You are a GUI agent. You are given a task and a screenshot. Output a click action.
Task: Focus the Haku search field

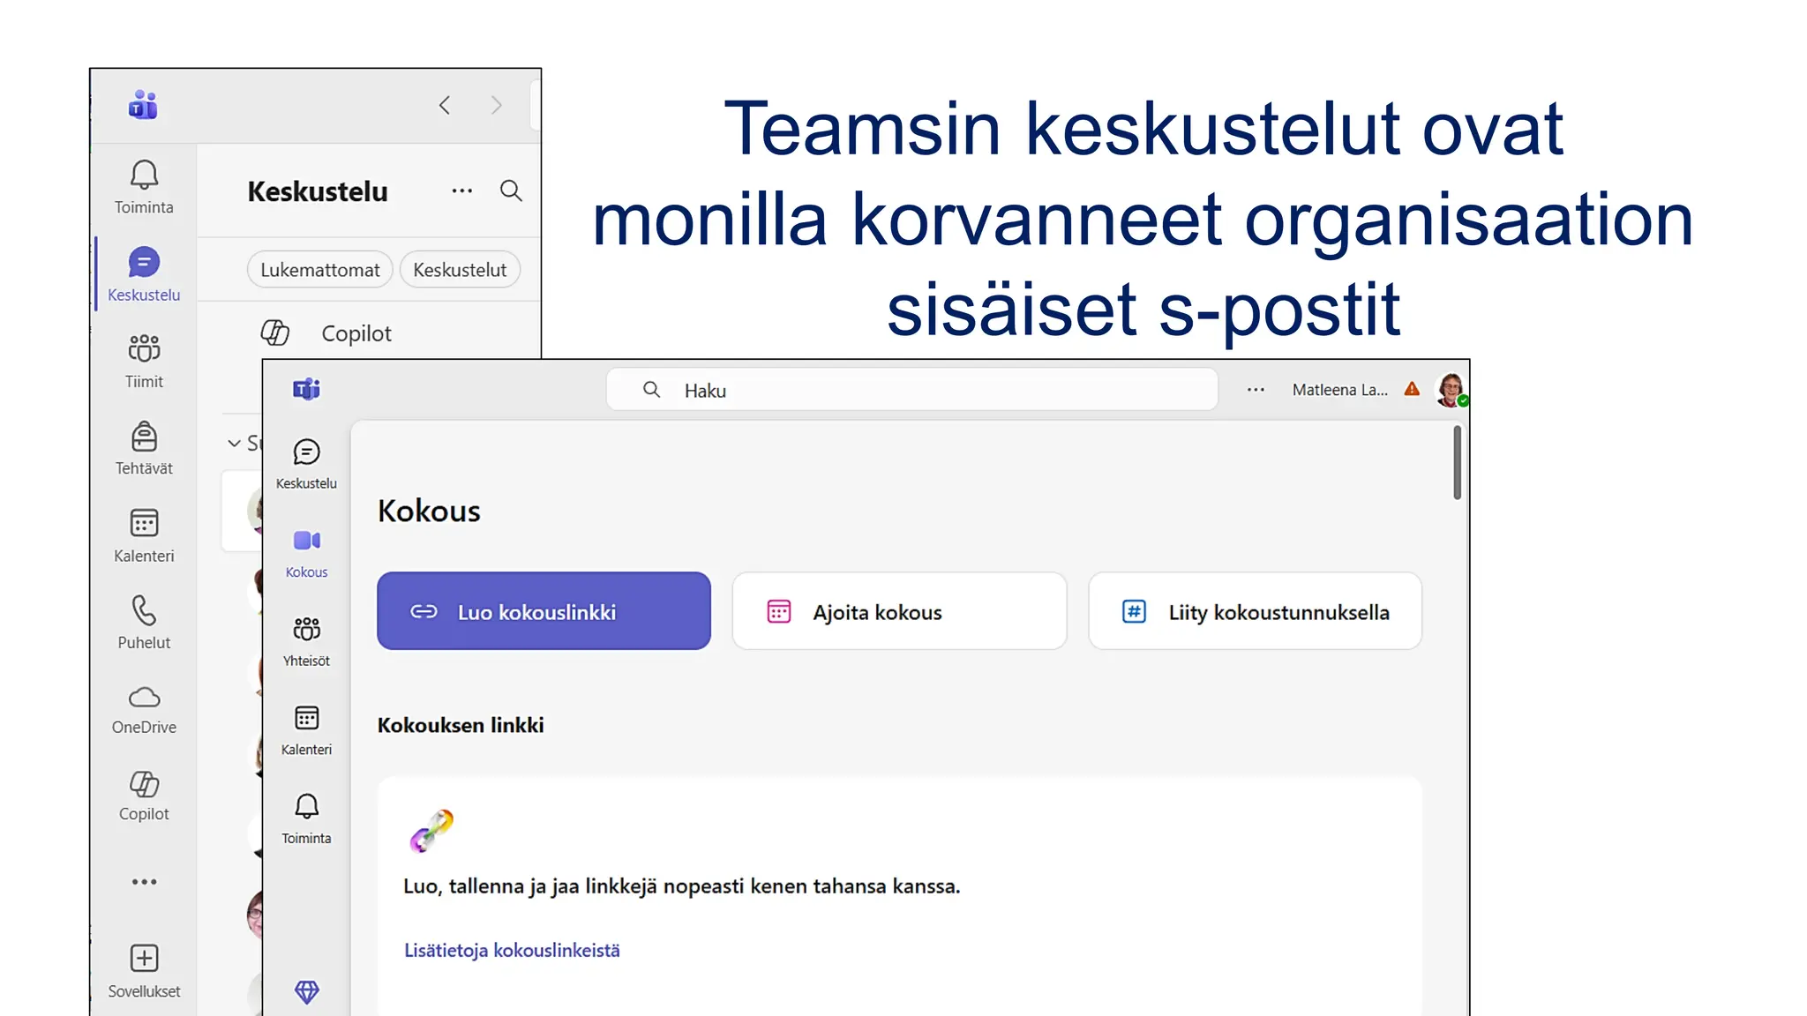(x=912, y=390)
